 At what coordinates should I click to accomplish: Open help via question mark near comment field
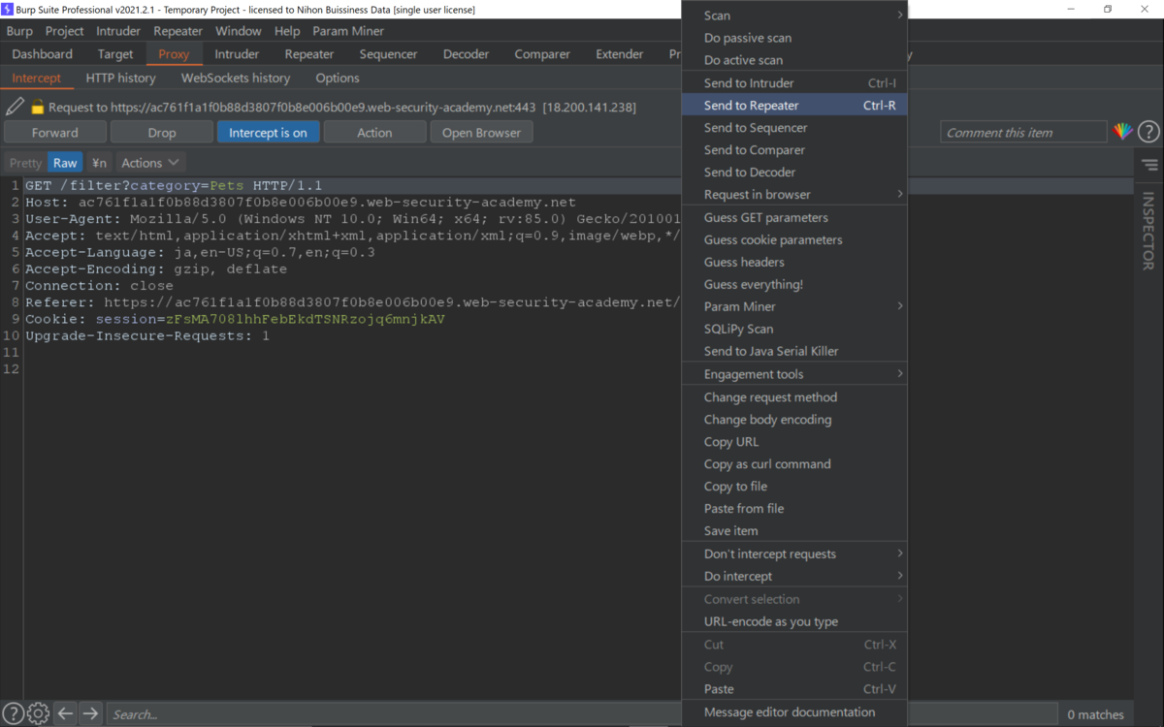pos(1148,132)
